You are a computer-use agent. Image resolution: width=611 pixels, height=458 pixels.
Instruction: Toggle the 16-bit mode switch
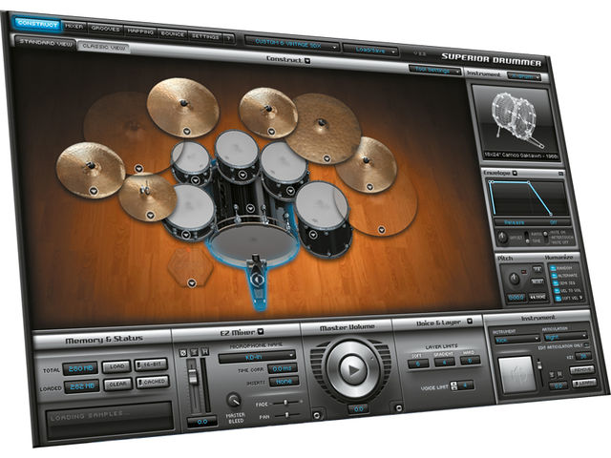point(151,364)
